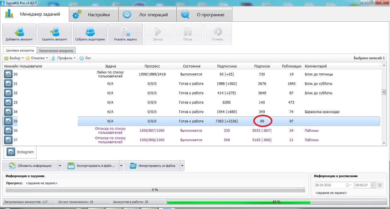Open the Лог операций tab
The height and width of the screenshot is (209, 390).
point(147,15)
